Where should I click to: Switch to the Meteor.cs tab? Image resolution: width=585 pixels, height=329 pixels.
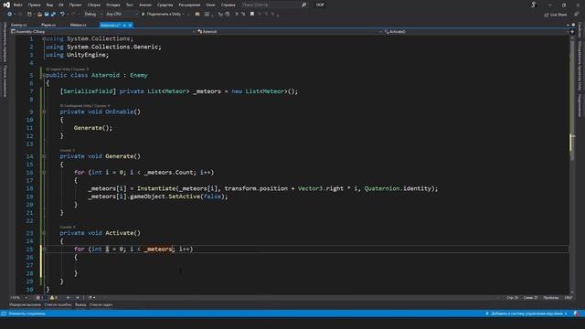pos(78,25)
